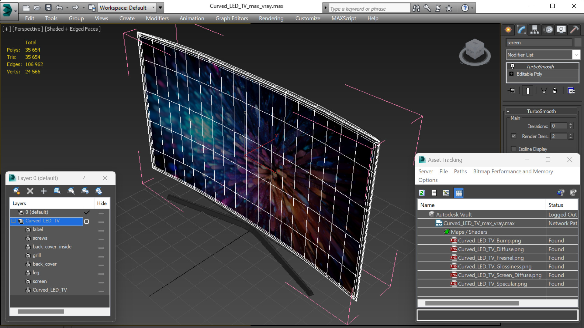Click Create New Layer icon
The width and height of the screenshot is (584, 328).
pyautogui.click(x=16, y=191)
